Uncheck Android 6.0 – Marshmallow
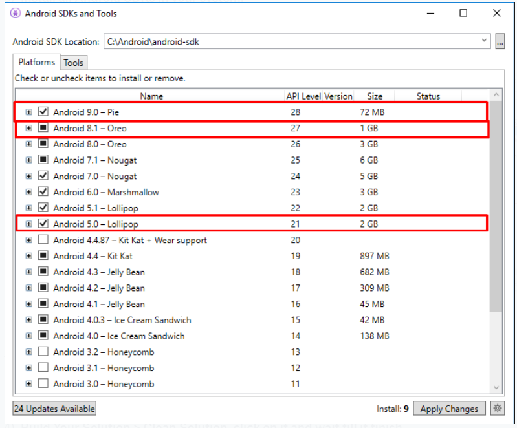The height and width of the screenshot is (428, 517). point(43,191)
